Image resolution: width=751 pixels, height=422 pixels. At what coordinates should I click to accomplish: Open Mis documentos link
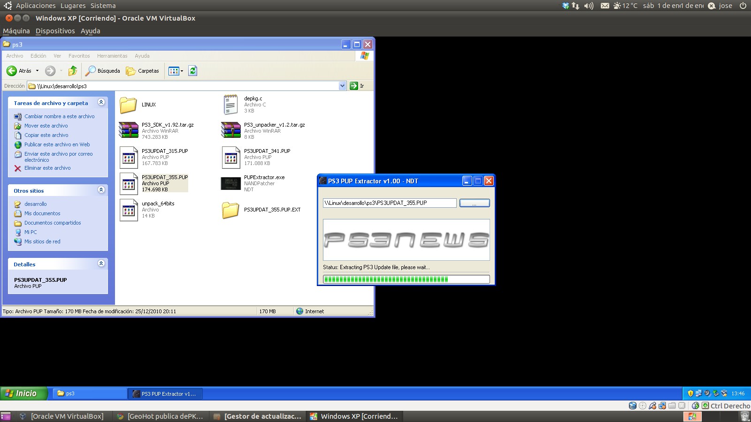[x=42, y=213]
